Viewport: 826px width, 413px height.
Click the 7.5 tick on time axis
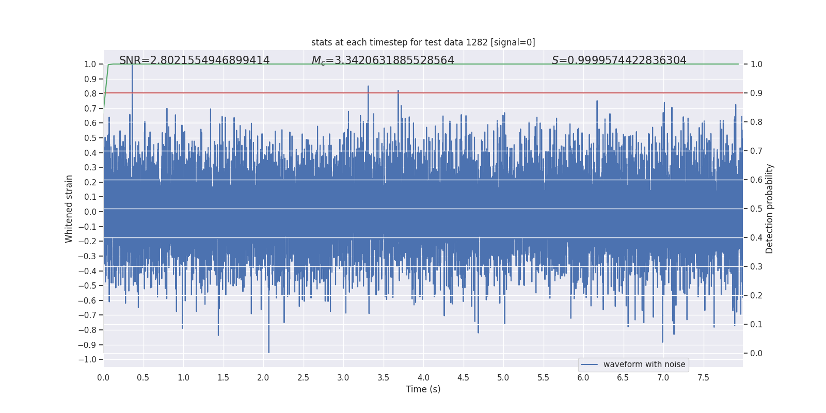tap(703, 377)
